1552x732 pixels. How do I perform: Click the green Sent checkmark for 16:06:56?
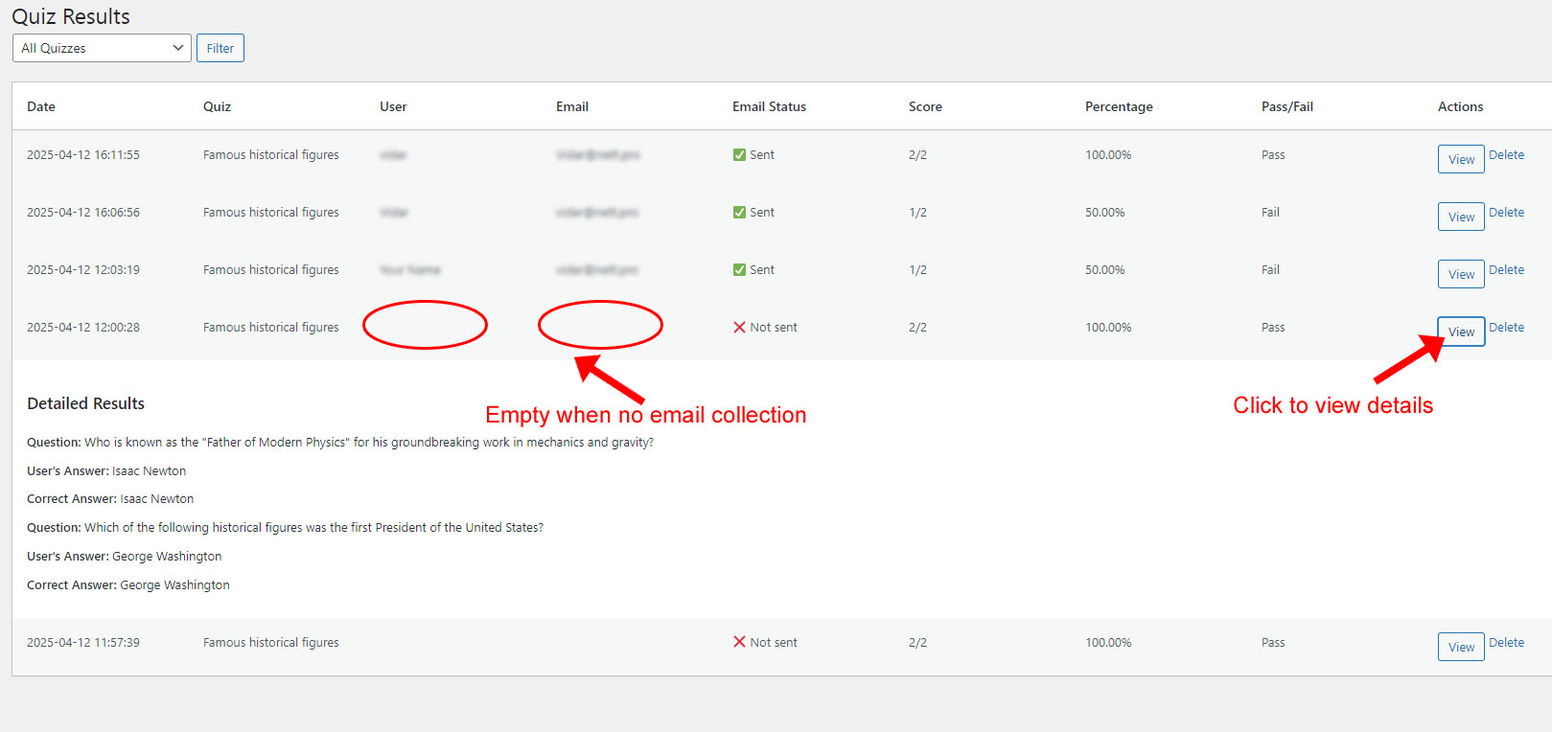pyautogui.click(x=739, y=212)
